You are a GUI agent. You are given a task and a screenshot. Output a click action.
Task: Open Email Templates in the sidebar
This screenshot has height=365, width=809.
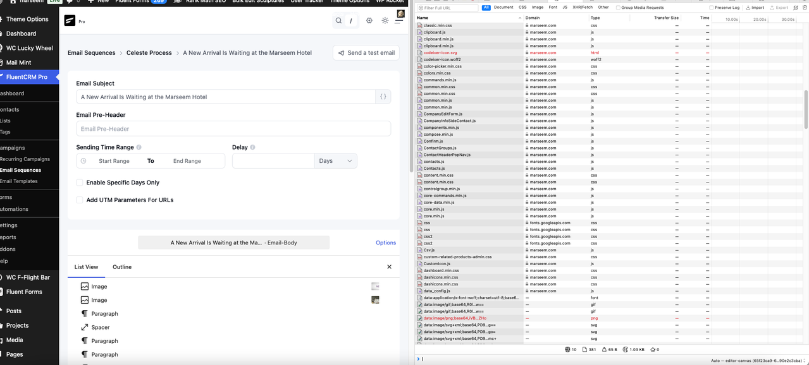click(x=19, y=181)
